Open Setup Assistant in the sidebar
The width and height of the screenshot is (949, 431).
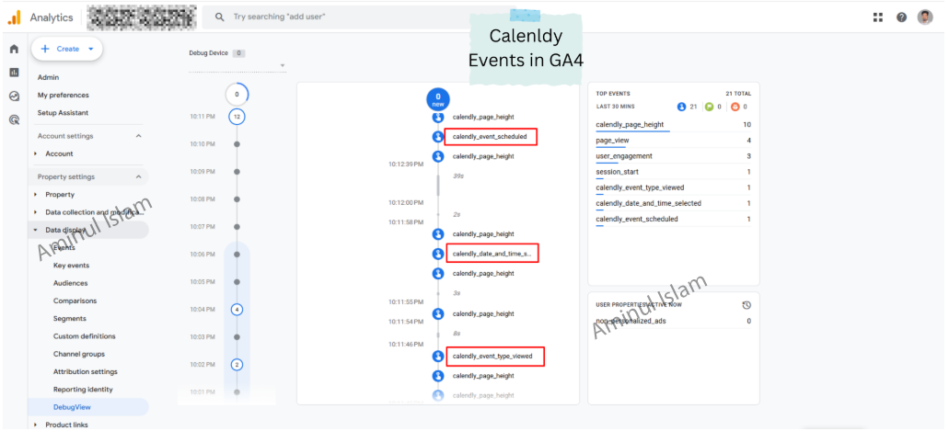click(x=63, y=112)
